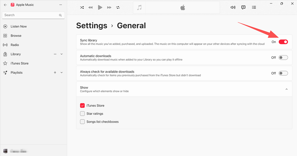Turn off Sync library toggle
This screenshot has width=297, height=156.
283,42
